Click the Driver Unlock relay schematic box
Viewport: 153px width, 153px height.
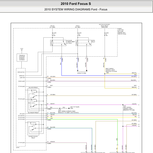click(x=33, y=128)
